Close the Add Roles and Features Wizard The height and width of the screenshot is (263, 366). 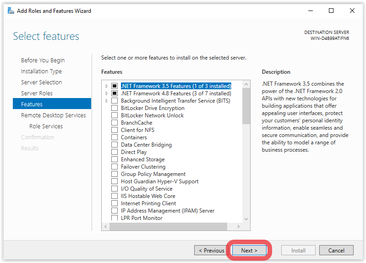click(352, 11)
